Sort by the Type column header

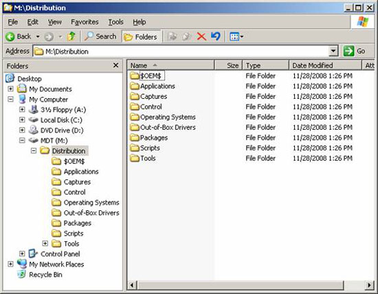point(265,65)
